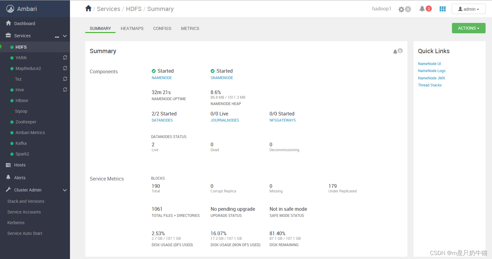Click the hadoop1 cluster name
Image resolution: width=492 pixels, height=259 pixels.
(381, 9)
